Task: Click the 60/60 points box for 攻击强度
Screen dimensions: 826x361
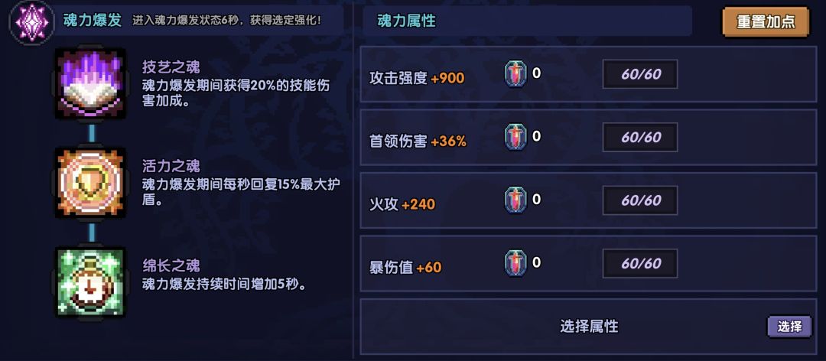Action: click(x=640, y=74)
